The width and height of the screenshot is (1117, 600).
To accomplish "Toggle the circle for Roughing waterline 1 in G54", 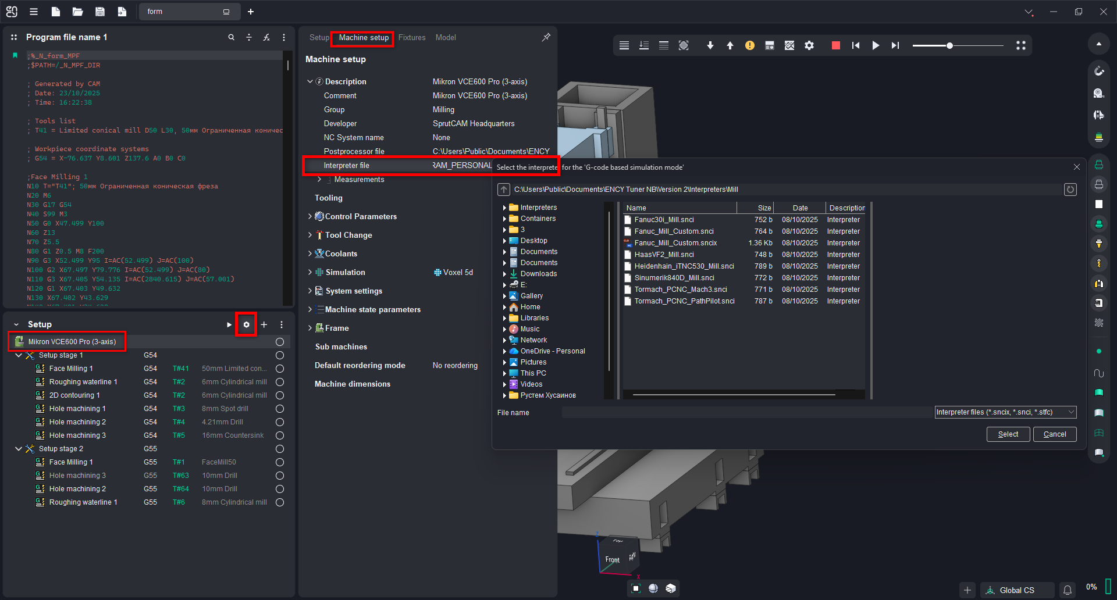I will tap(280, 382).
